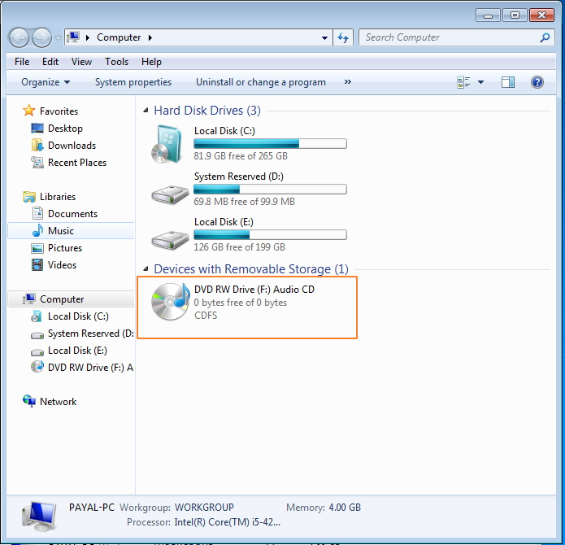Select the Local Disk (E:) drive icon
Image resolution: width=565 pixels, height=545 pixels.
(170, 237)
